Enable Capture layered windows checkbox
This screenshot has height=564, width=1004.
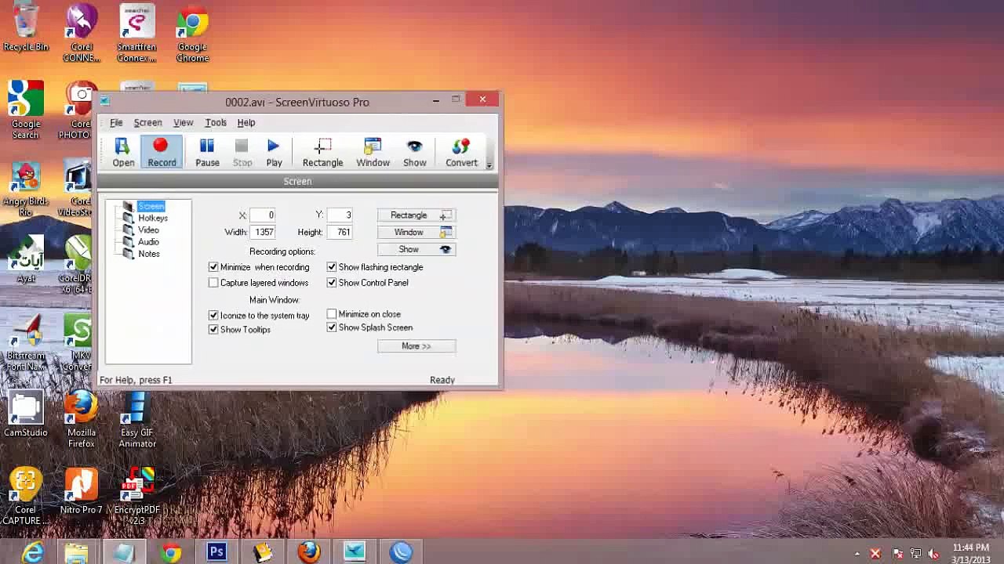point(213,283)
